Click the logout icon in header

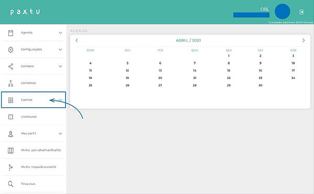(x=301, y=12)
